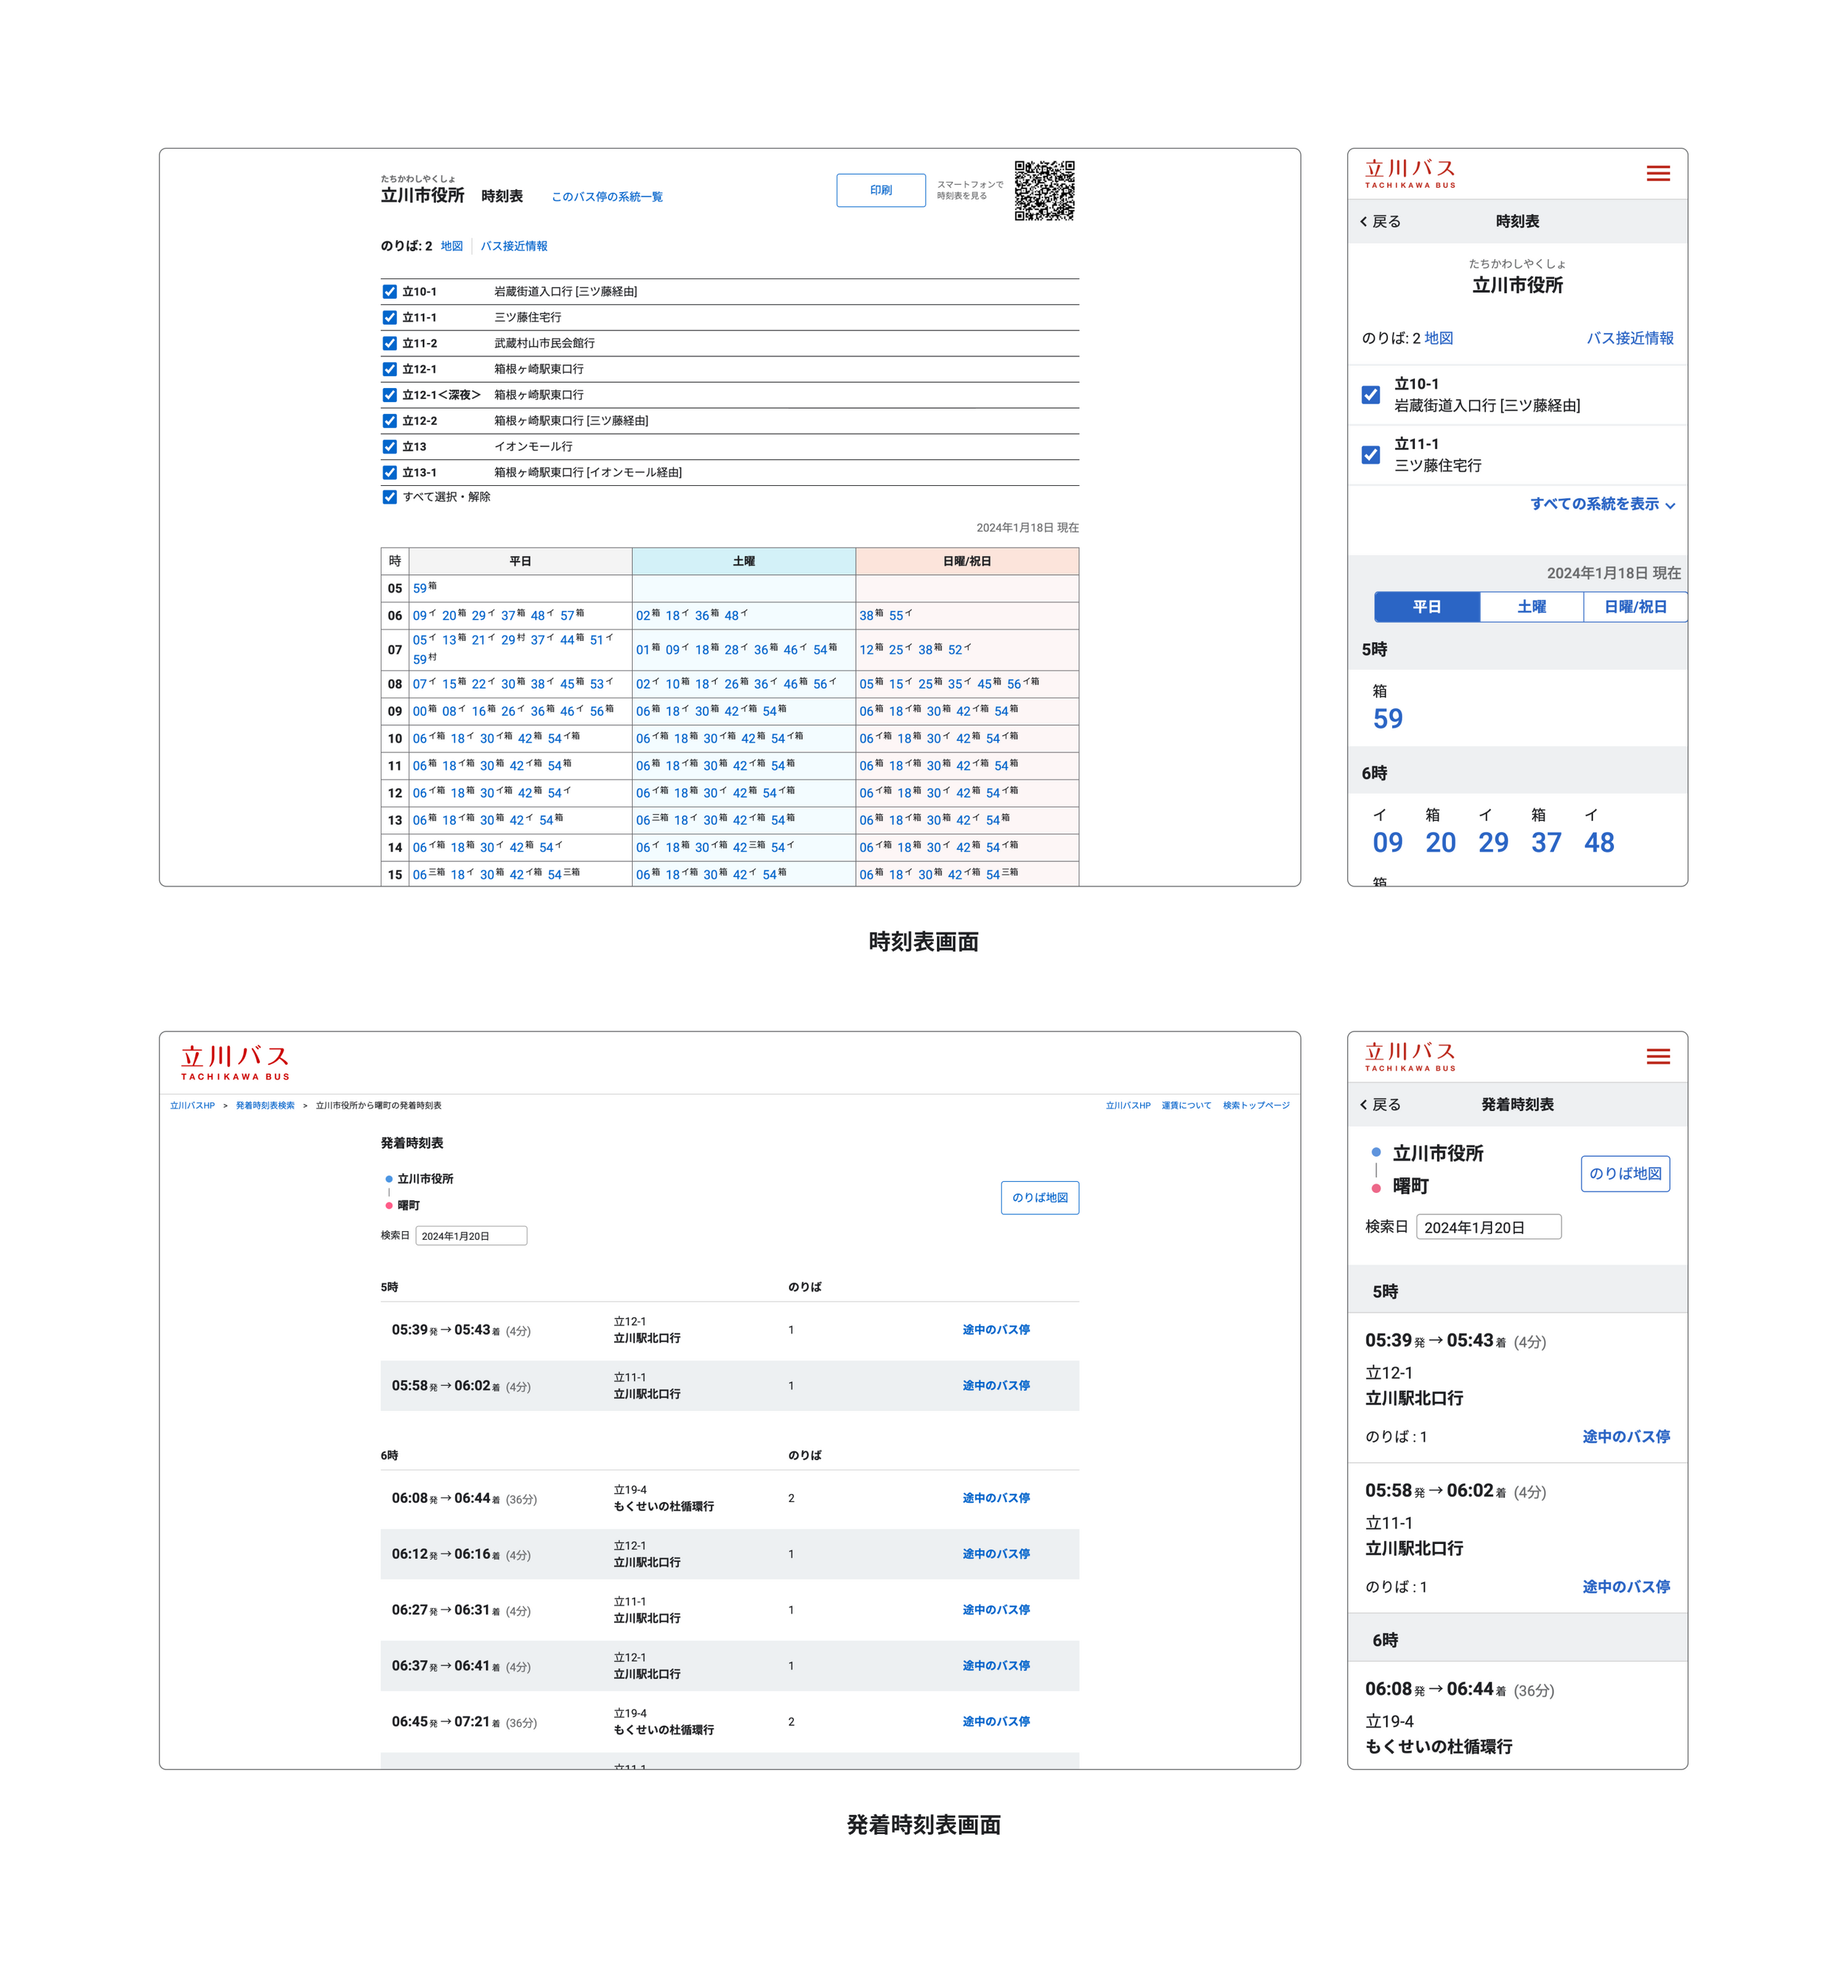
Task: Open the 検索日 date picker on desktop
Action: [x=471, y=1236]
